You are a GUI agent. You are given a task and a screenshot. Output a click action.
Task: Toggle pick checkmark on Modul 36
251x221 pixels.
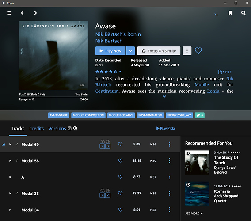pyautogui.click(x=17, y=193)
